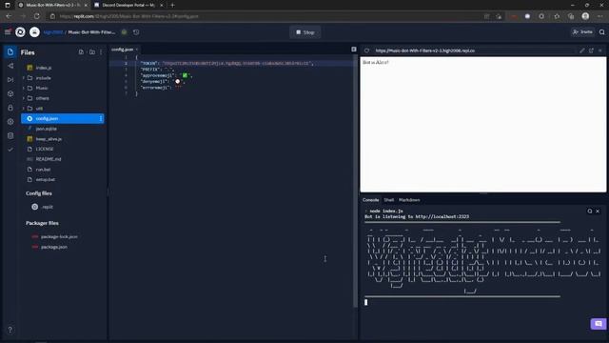This screenshot has height=343, width=609.
Task: Open package-lock.json file
Action: 59,237
